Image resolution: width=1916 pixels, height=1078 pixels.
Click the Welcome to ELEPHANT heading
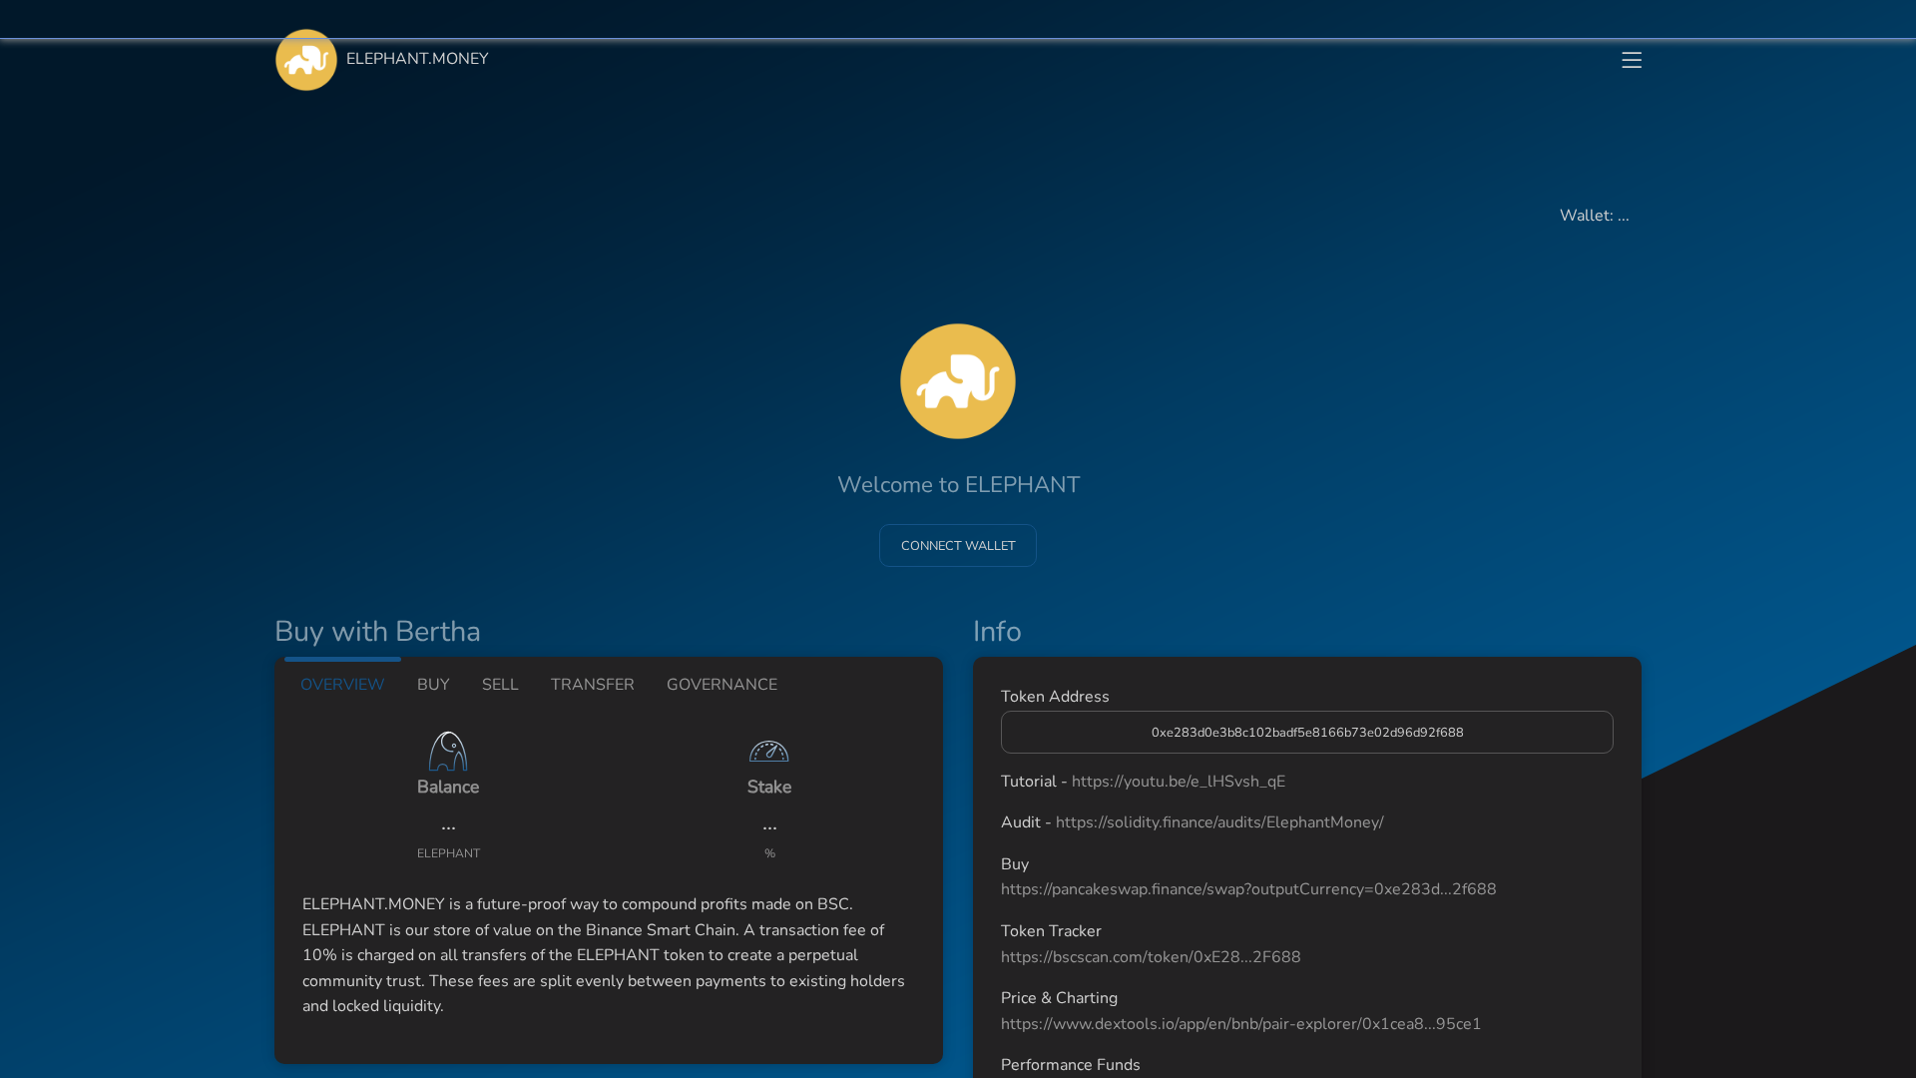tap(958, 485)
